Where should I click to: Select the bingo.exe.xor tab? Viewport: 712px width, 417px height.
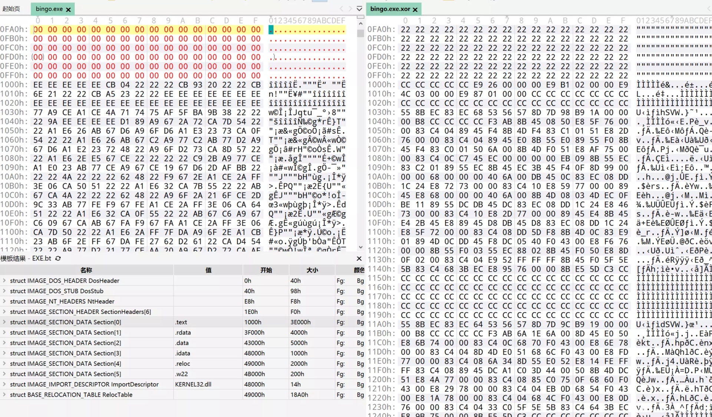coord(390,9)
